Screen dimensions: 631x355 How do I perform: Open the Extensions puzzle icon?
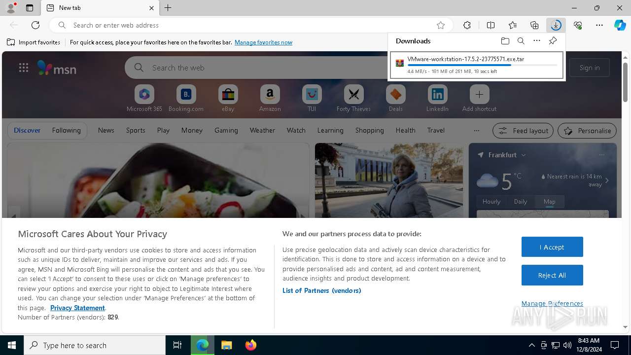(467, 25)
